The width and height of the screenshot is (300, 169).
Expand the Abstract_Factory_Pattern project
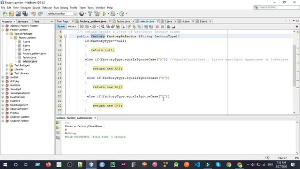3,26
